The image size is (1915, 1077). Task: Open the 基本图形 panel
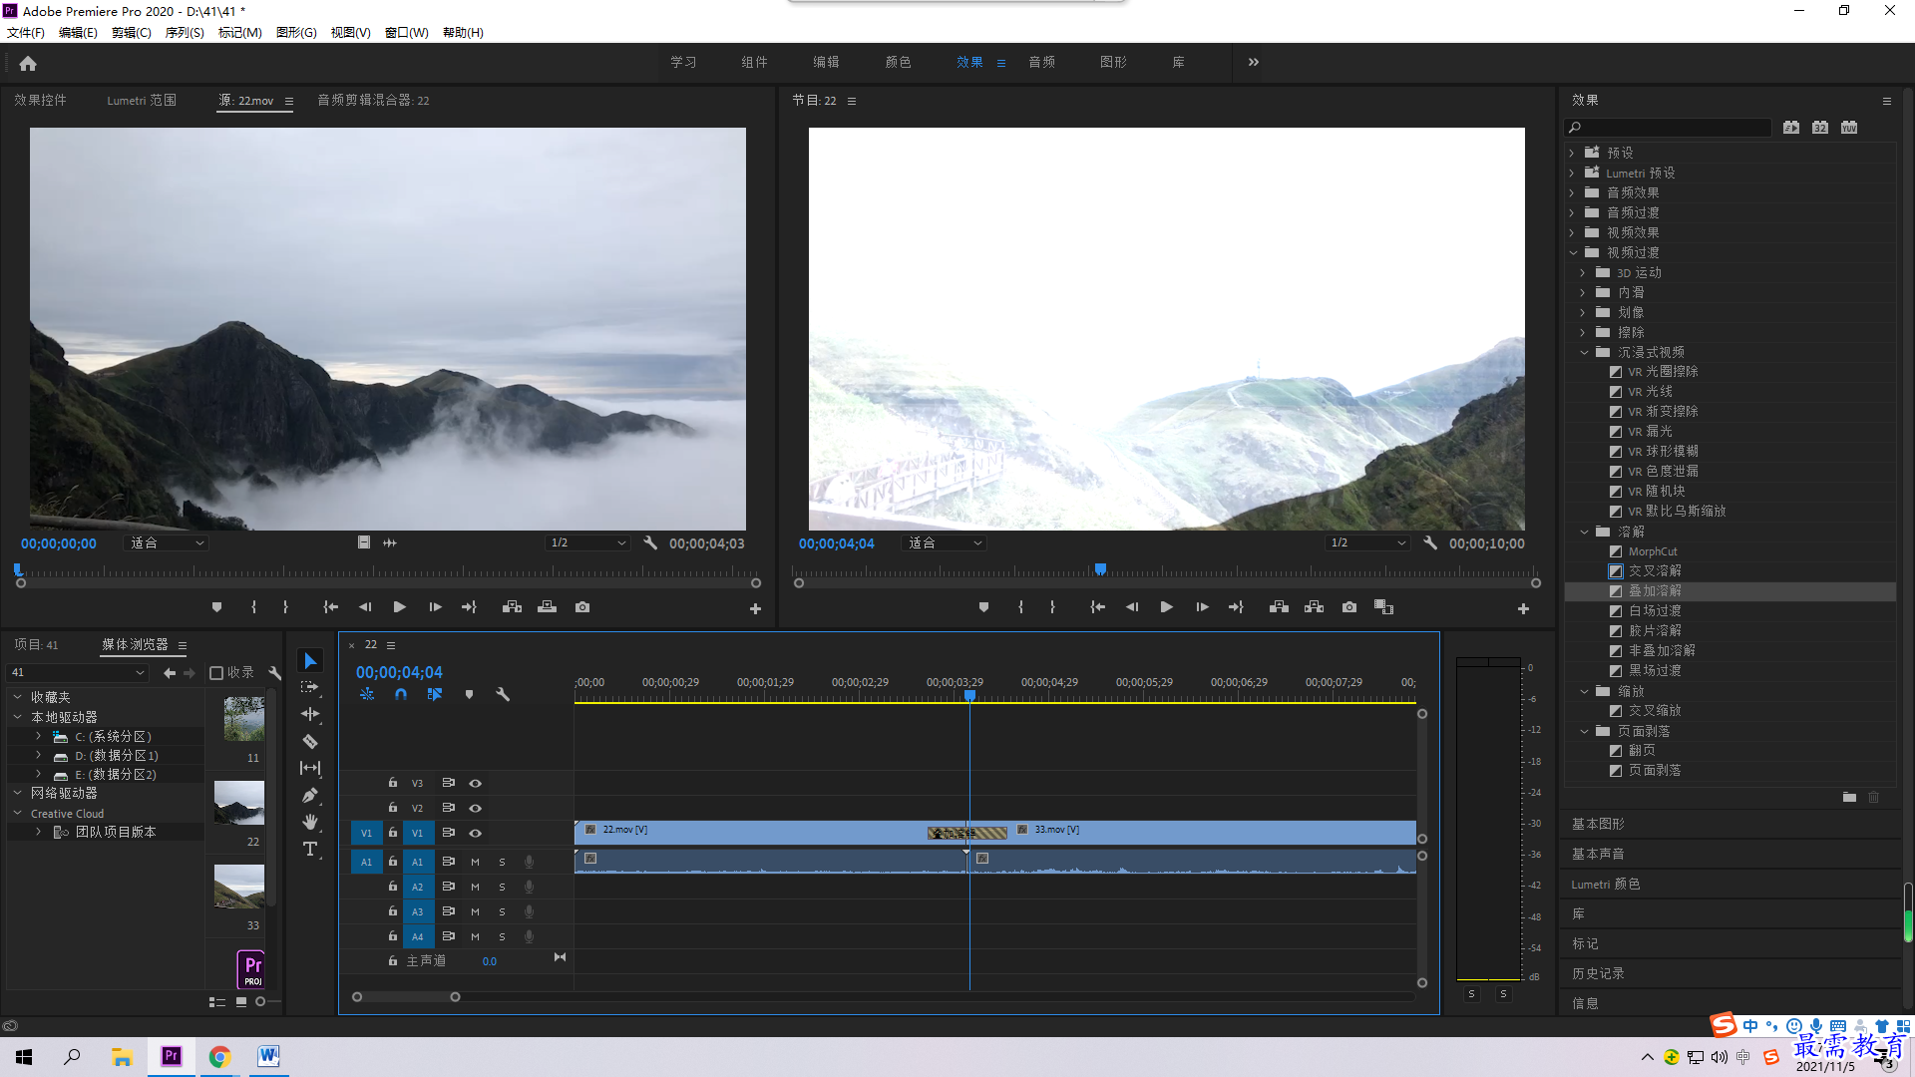tap(1598, 824)
